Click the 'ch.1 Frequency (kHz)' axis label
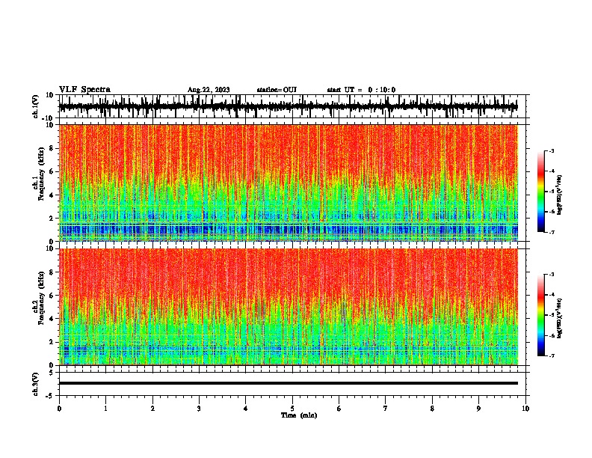Viewport: 592px width, 458px height. pyautogui.click(x=39, y=174)
